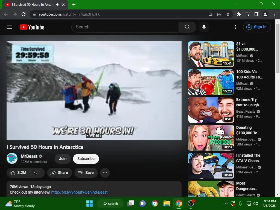Open Extreme Try Not To Laugh thumbnail
Screen dimensions: 280x210
point(211,110)
